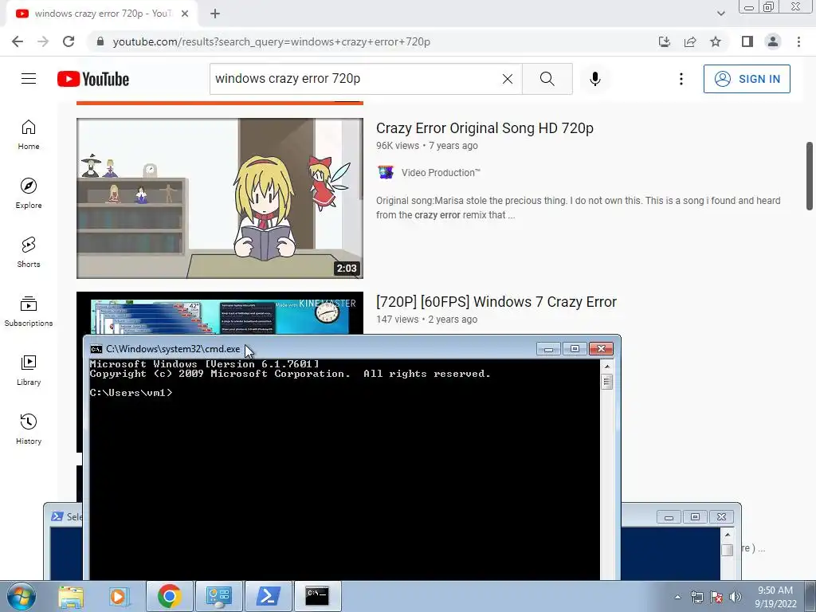Click the Windows 7 Crazy Error thumbnail
Image resolution: width=816 pixels, height=612 pixels.
(x=220, y=314)
